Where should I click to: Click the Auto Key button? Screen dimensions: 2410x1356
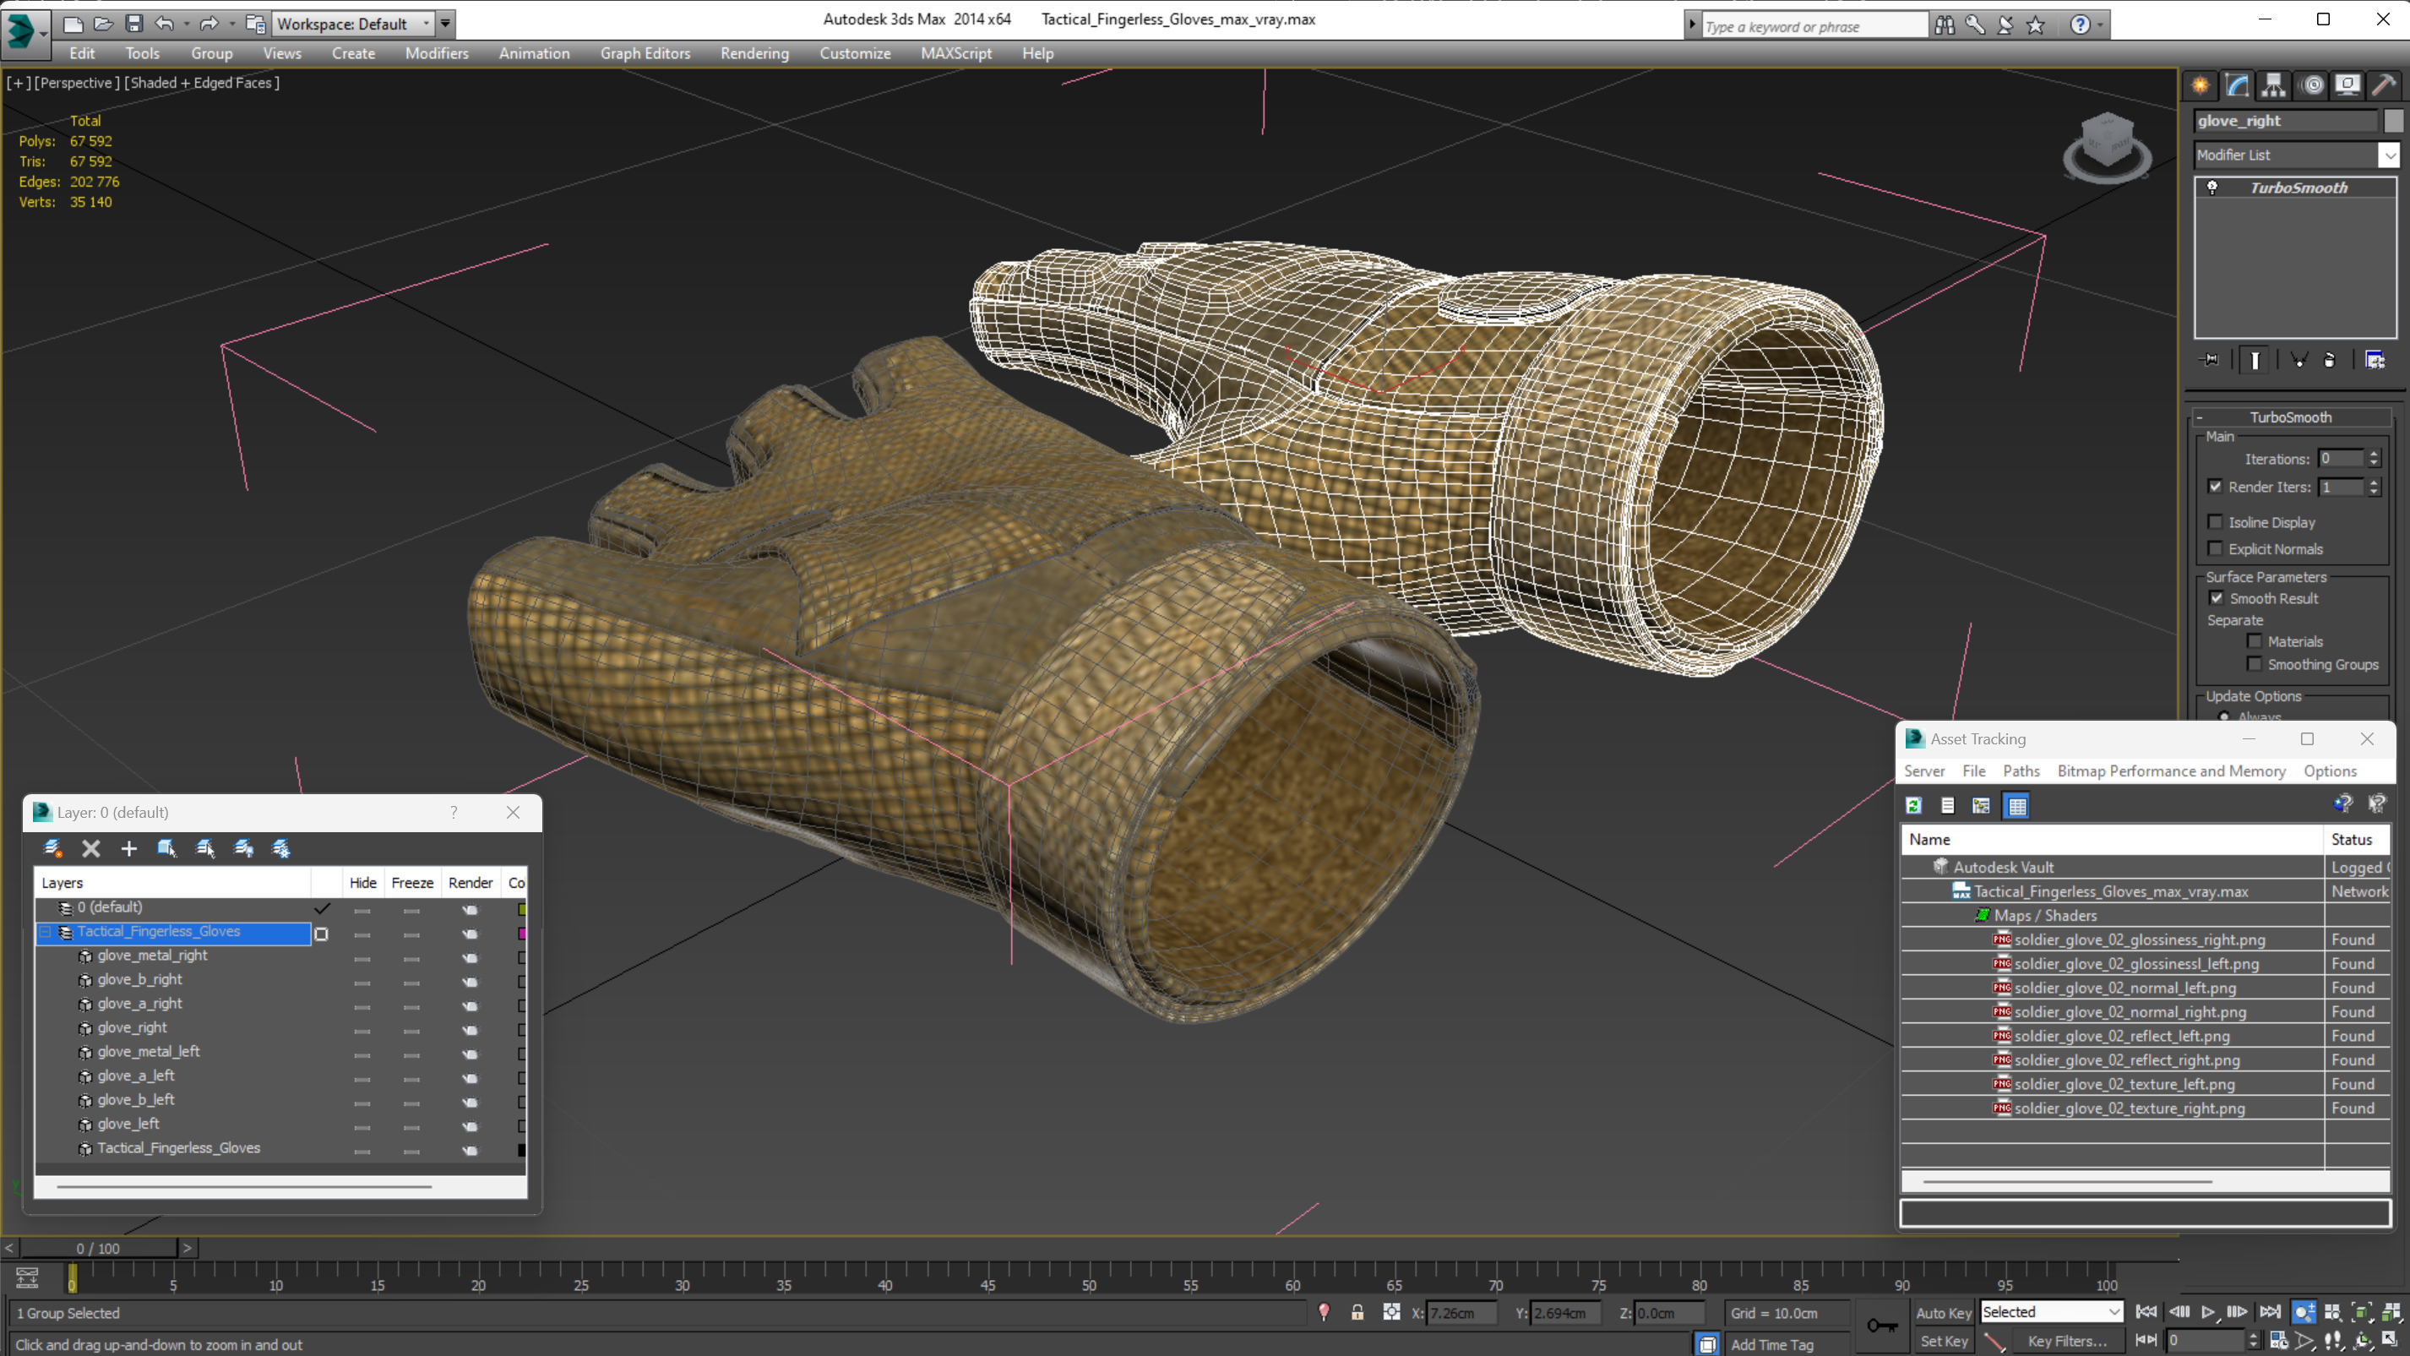1943,1313
